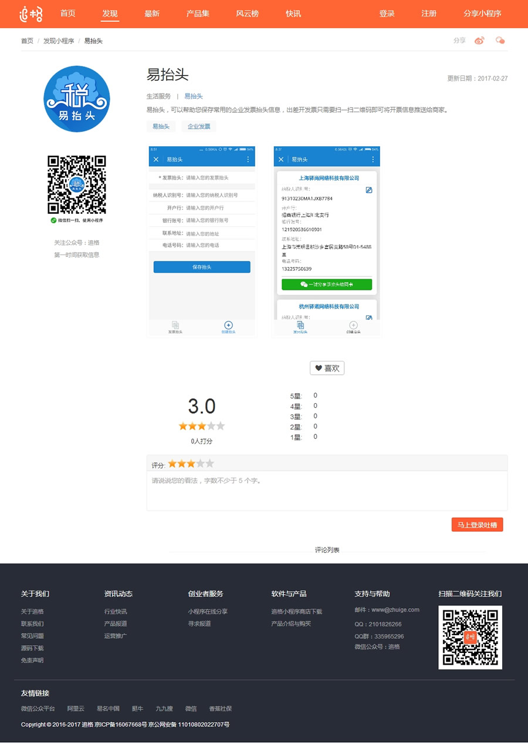This screenshot has width=528, height=751.
Task: Click the heart 喜欢 button
Action: click(327, 368)
